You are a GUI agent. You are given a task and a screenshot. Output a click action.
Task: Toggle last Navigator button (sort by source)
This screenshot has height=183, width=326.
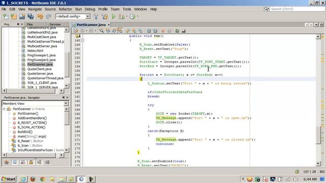point(47,162)
